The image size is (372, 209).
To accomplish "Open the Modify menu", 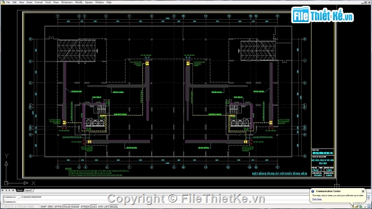I will click(78, 2).
